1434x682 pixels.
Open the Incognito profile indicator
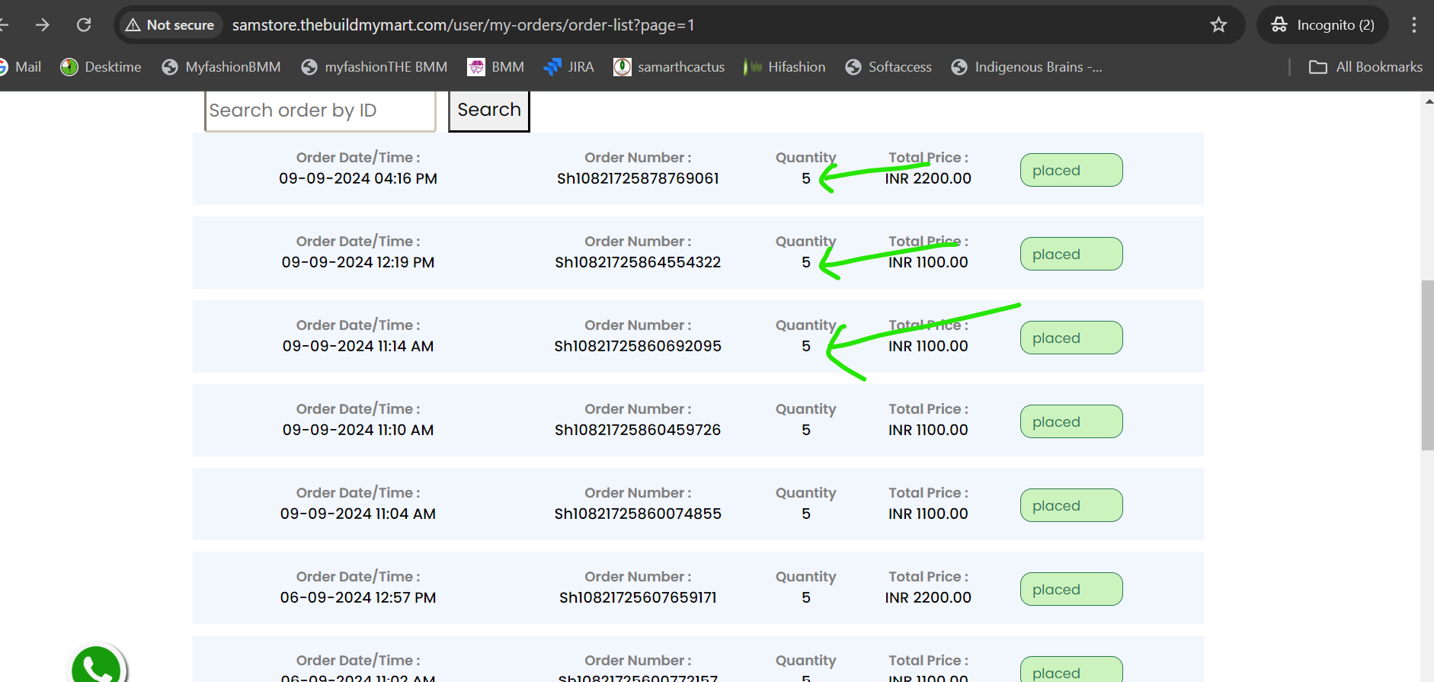coord(1323,25)
